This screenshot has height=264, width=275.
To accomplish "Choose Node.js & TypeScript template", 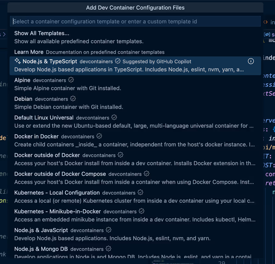I will pos(135,66).
